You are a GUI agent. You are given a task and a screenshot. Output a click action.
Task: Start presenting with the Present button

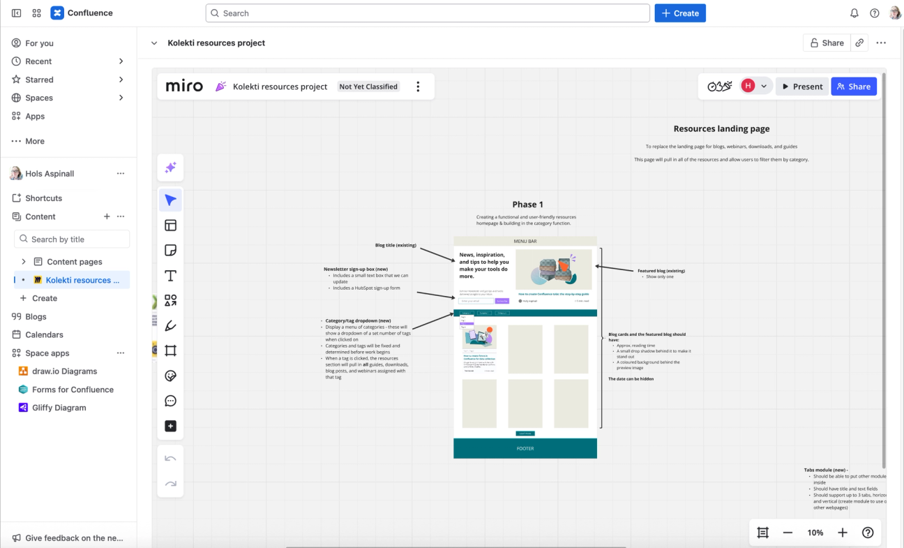tap(802, 86)
